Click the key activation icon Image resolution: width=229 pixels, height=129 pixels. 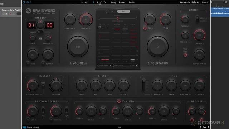pyautogui.click(x=204, y=128)
